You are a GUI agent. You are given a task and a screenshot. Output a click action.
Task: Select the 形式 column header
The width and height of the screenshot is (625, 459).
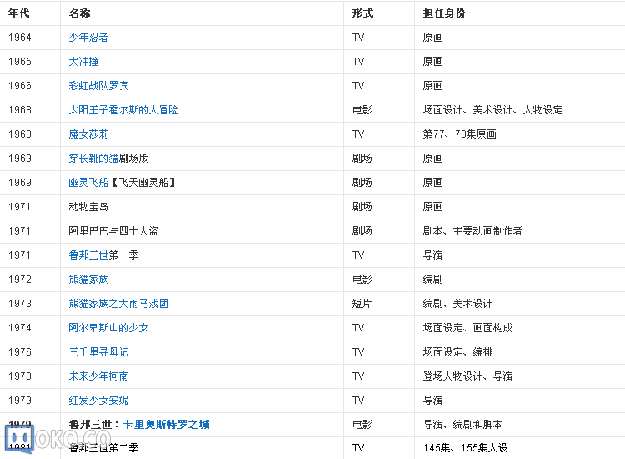(362, 13)
